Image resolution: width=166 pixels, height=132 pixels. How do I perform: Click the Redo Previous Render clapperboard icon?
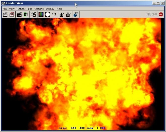pyautogui.click(x=5, y=14)
